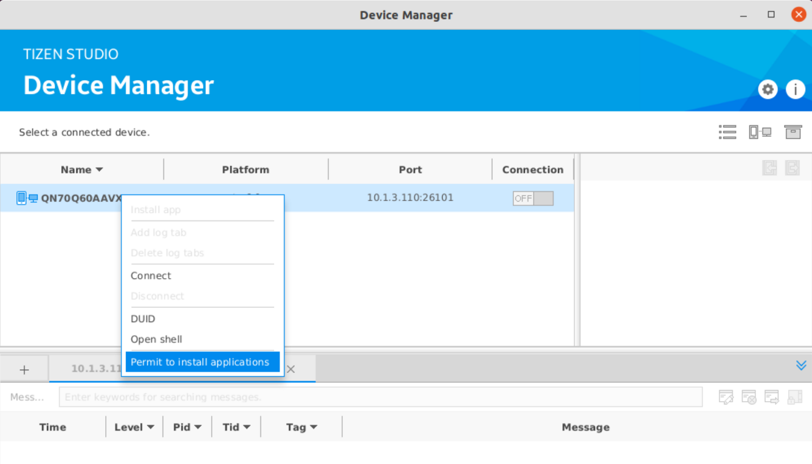Choose Connect from the context menu
Screen dimensions: 812x464
pos(151,276)
